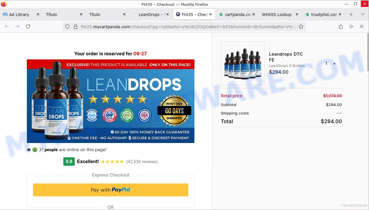Increase quantity with the plus stepper
Screen dimensions: 369x210
[x=334, y=63]
